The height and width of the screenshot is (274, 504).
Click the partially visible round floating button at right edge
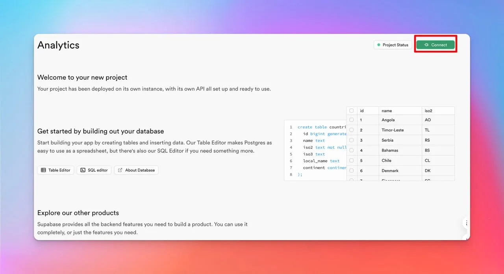click(x=466, y=223)
